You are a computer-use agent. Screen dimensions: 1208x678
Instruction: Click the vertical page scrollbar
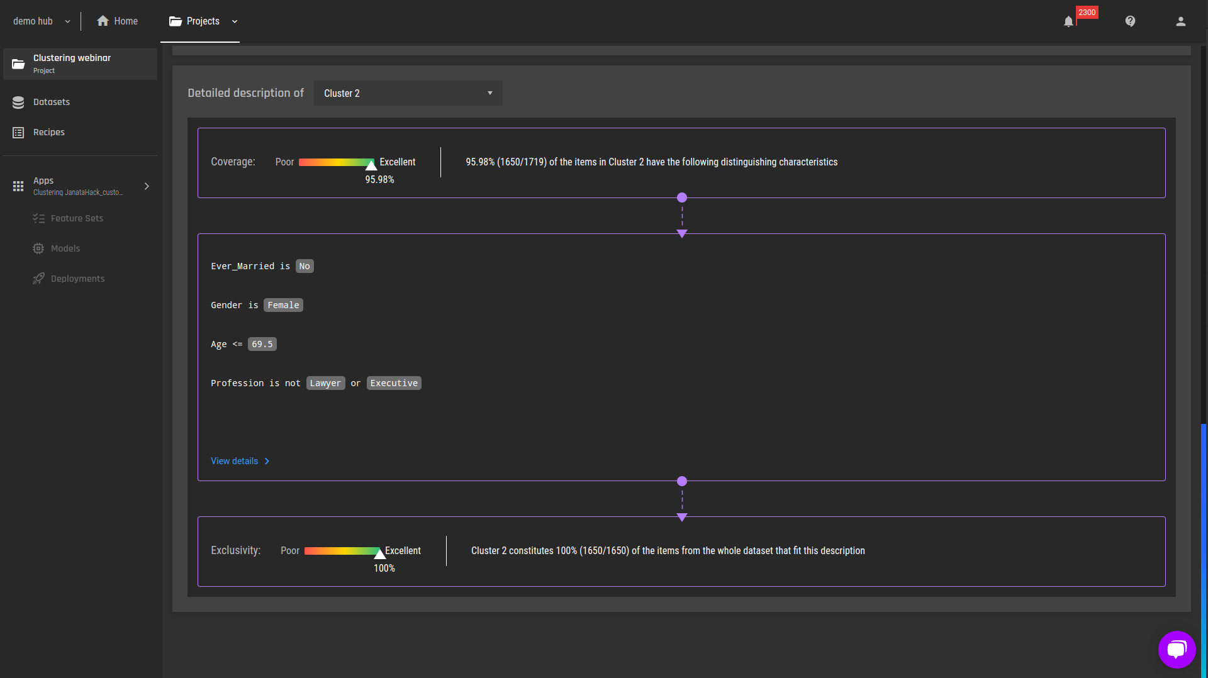point(1204,551)
